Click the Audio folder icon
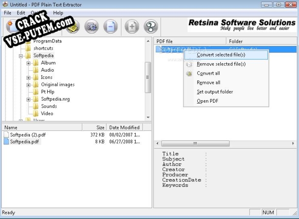 pos(36,70)
